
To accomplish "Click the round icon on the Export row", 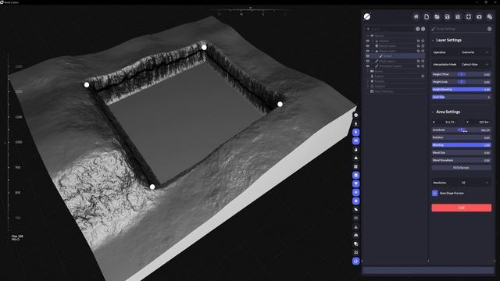I will tap(423, 76).
